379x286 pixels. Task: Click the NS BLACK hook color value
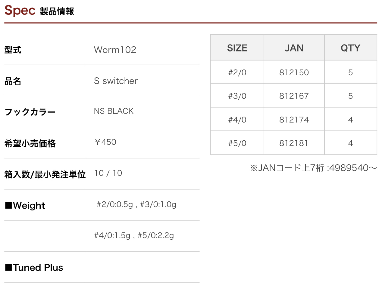tap(114, 111)
